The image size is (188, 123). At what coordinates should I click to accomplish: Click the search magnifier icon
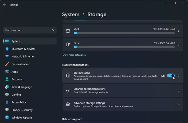(53, 30)
